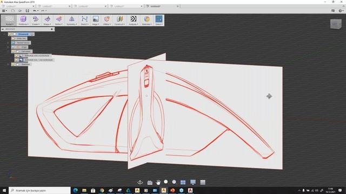Screen dimensions: 346x194
Task: Open the Primitives tool icon
Action: point(23,19)
